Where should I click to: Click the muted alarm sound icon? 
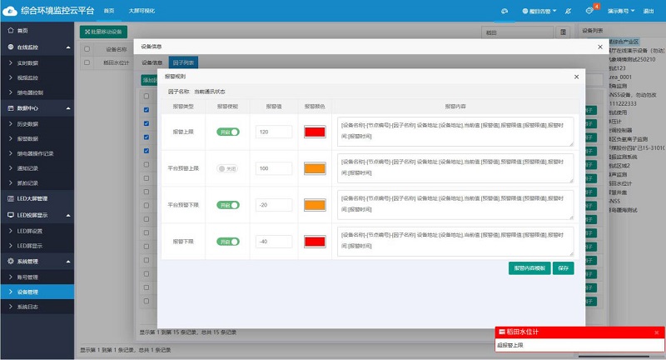pyautogui.click(x=568, y=11)
